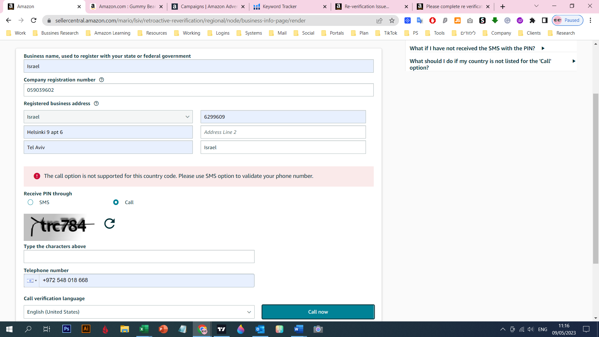
Task: Click the Call now button
Action: (318, 312)
